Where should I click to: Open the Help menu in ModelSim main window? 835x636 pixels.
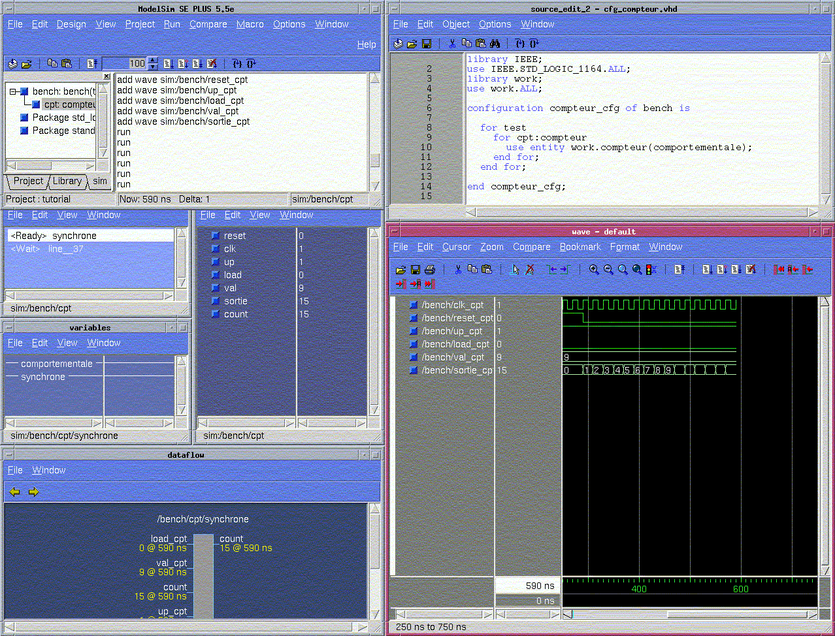click(x=367, y=44)
